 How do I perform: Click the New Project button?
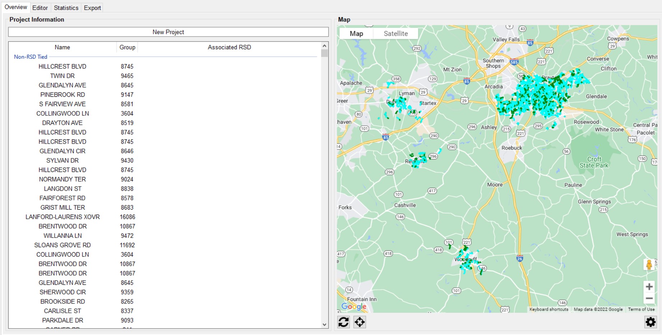point(168,32)
